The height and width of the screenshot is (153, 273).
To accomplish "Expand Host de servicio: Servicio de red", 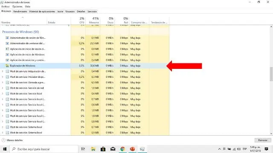I will (x=3, y=88).
